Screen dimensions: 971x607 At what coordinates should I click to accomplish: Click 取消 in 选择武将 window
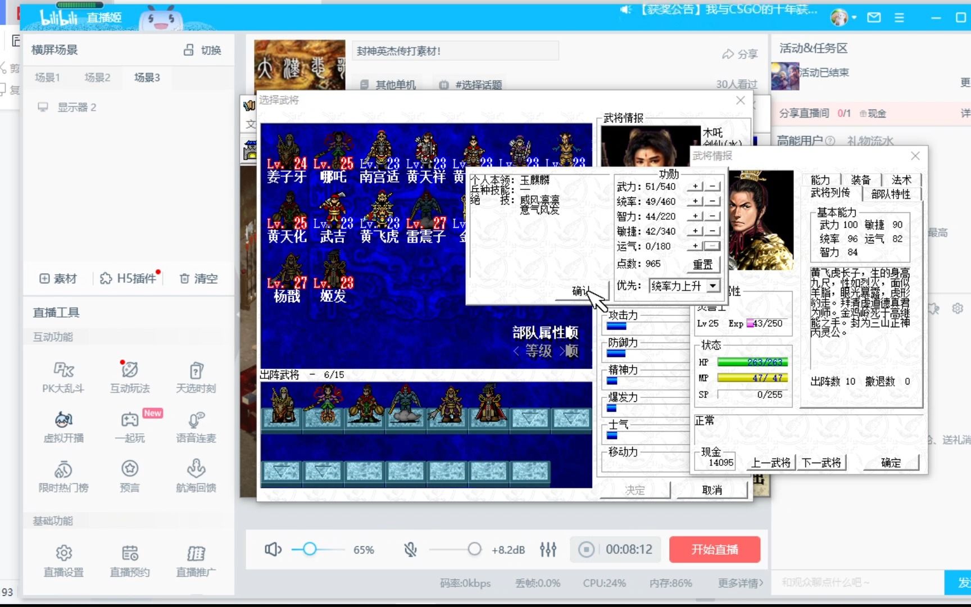pos(712,490)
